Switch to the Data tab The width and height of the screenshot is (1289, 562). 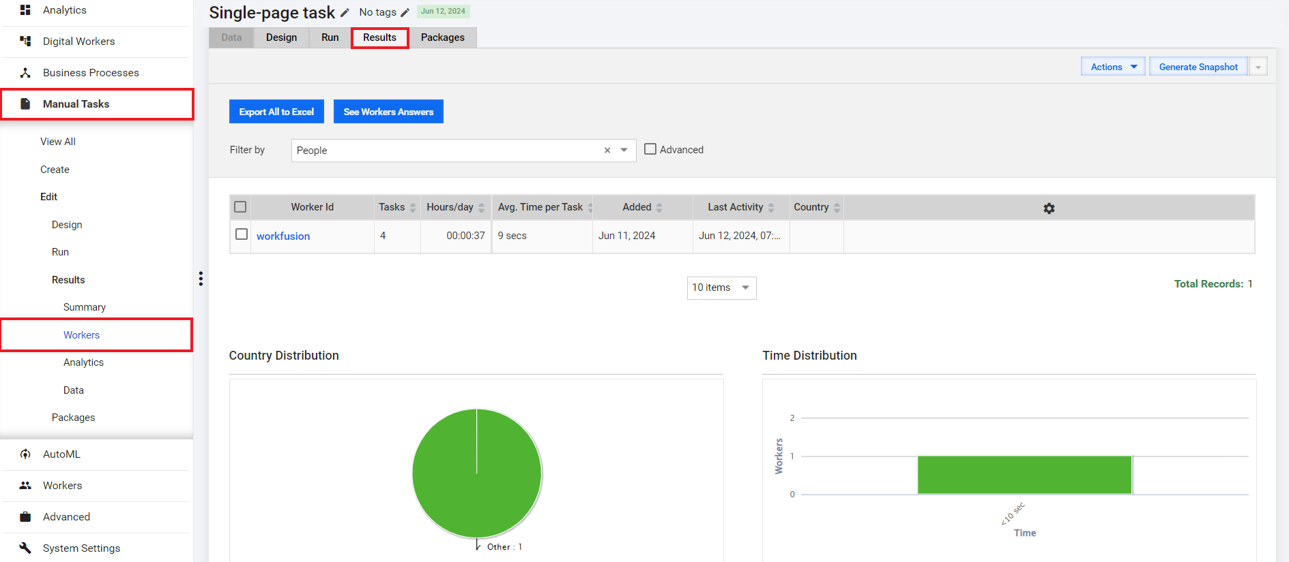[x=231, y=37]
